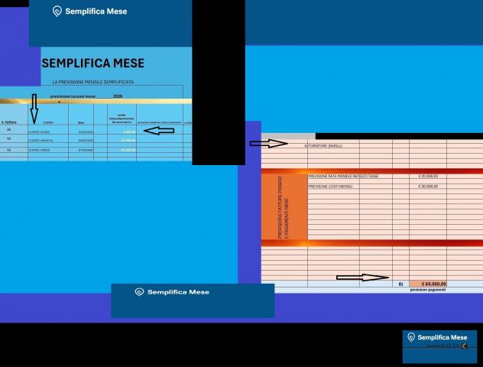Click the logo icon in bottom-right corner badge
Viewport: 483px width, 367px height.
[x=411, y=337]
